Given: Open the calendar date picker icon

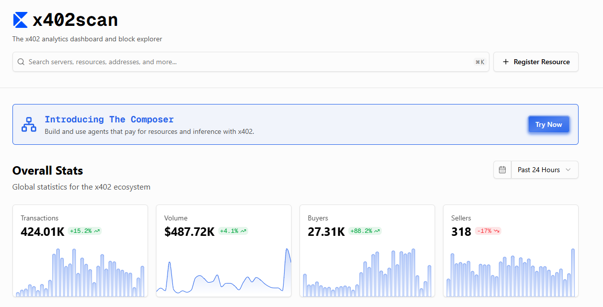Looking at the screenshot, I should pos(502,170).
